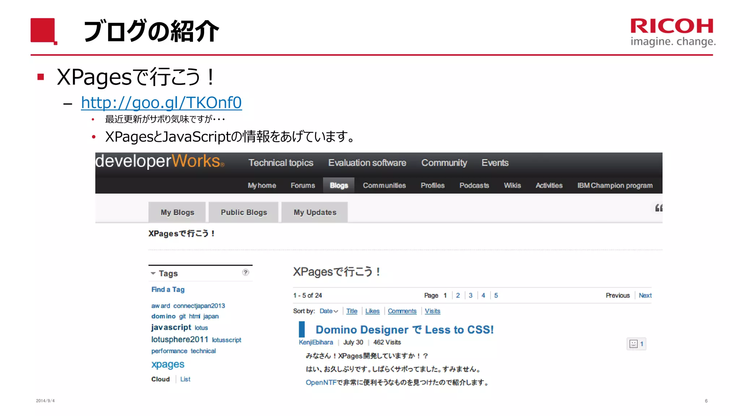Open the Activities section
This screenshot has height=416, width=740.
click(x=549, y=186)
